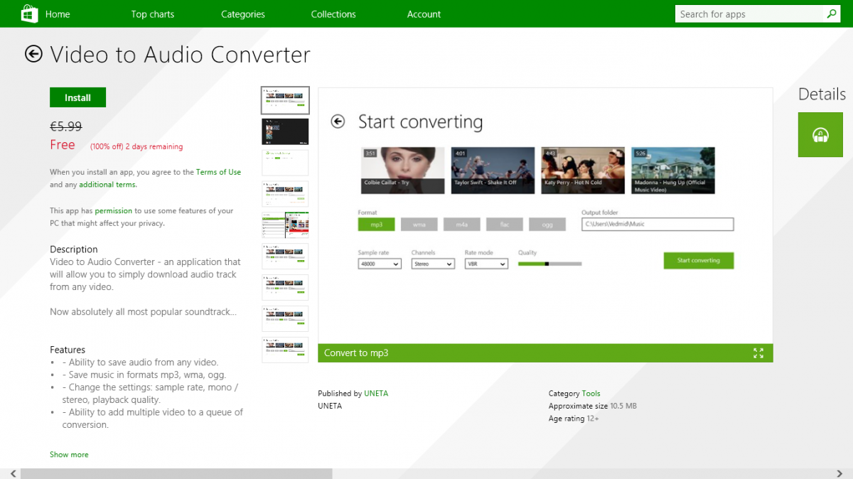This screenshot has height=479, width=853.
Task: Click the left scroll arrow at the bottom
Action: pyautogui.click(x=13, y=473)
